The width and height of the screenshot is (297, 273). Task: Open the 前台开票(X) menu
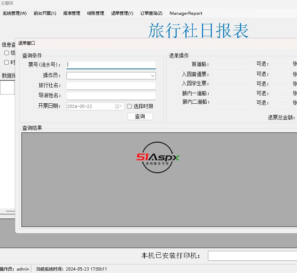click(45, 13)
